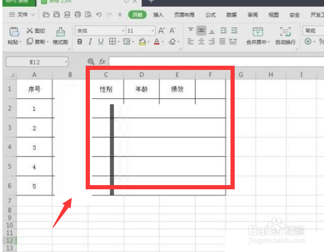324x252 pixels.
Task: Apply fill color bucket swatch
Action: point(142,42)
